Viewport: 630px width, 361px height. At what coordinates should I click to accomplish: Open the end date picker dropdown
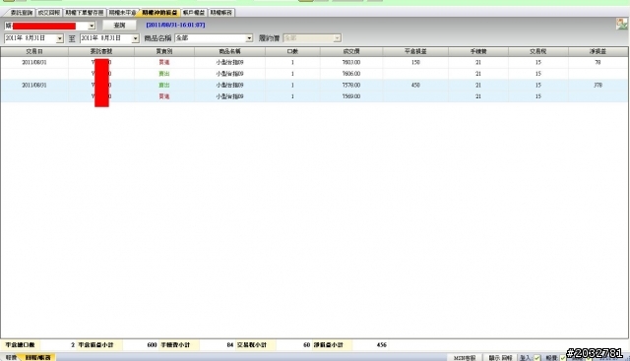136,38
